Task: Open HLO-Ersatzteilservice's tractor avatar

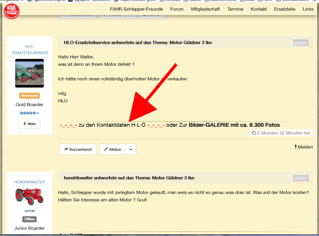Action: 30,73
